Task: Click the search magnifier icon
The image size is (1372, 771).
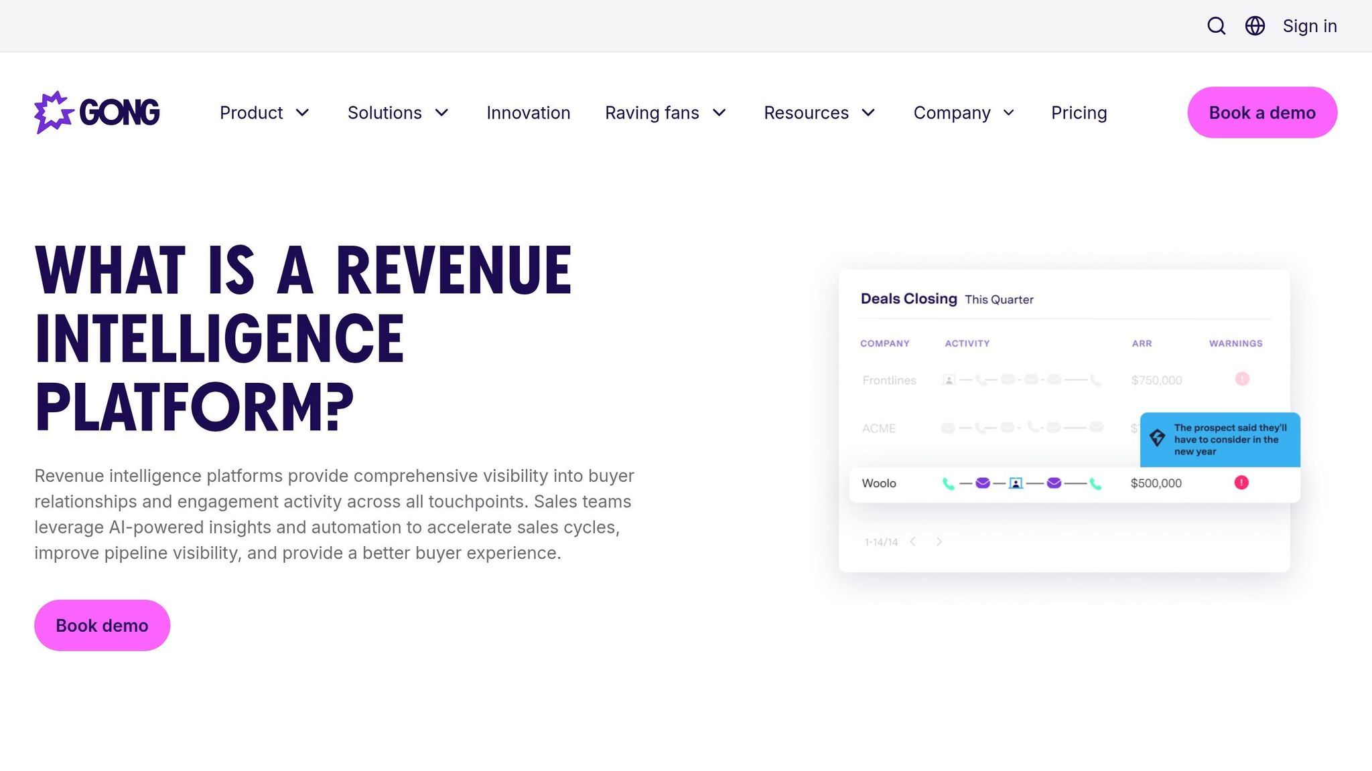Action: [1216, 26]
